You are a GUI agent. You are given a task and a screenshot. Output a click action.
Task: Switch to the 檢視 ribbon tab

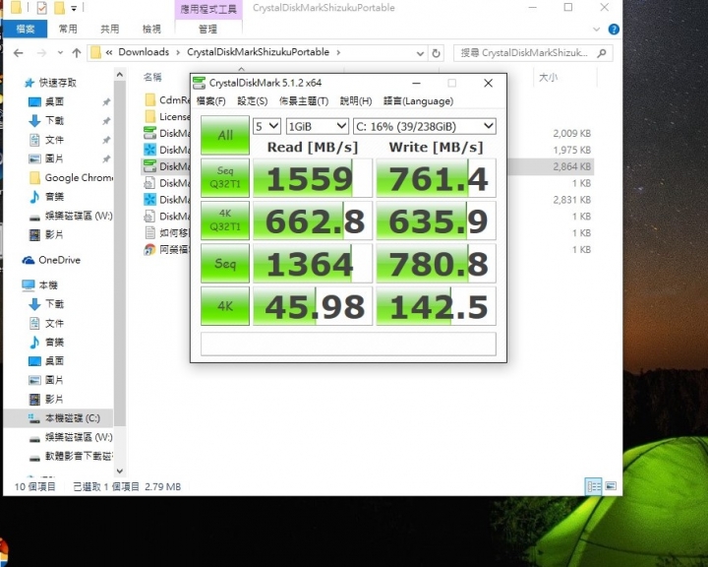(x=151, y=29)
